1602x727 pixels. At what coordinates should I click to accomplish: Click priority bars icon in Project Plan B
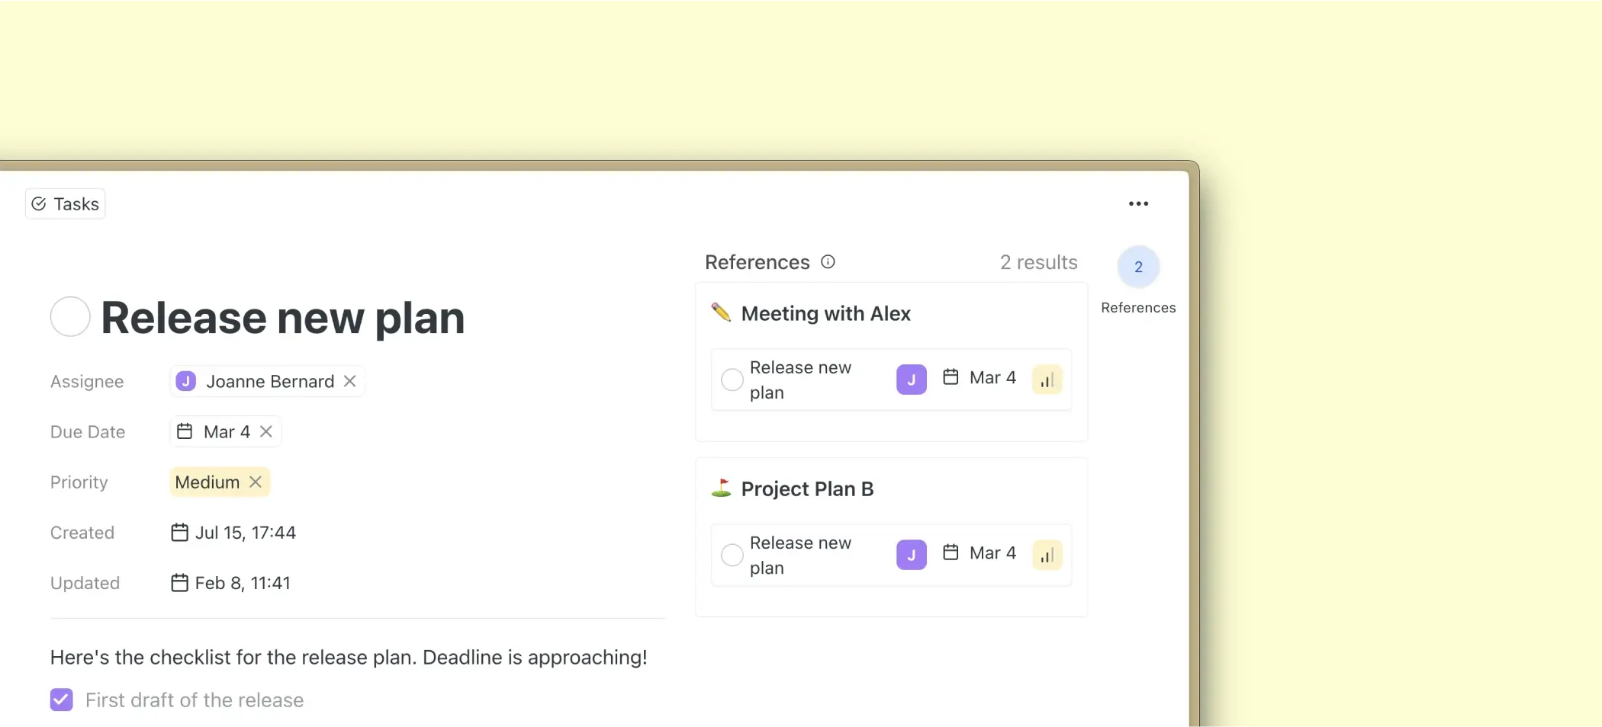point(1047,555)
